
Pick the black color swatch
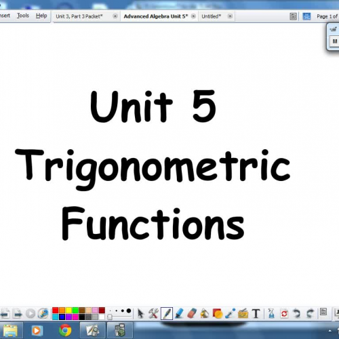[x=82, y=317]
